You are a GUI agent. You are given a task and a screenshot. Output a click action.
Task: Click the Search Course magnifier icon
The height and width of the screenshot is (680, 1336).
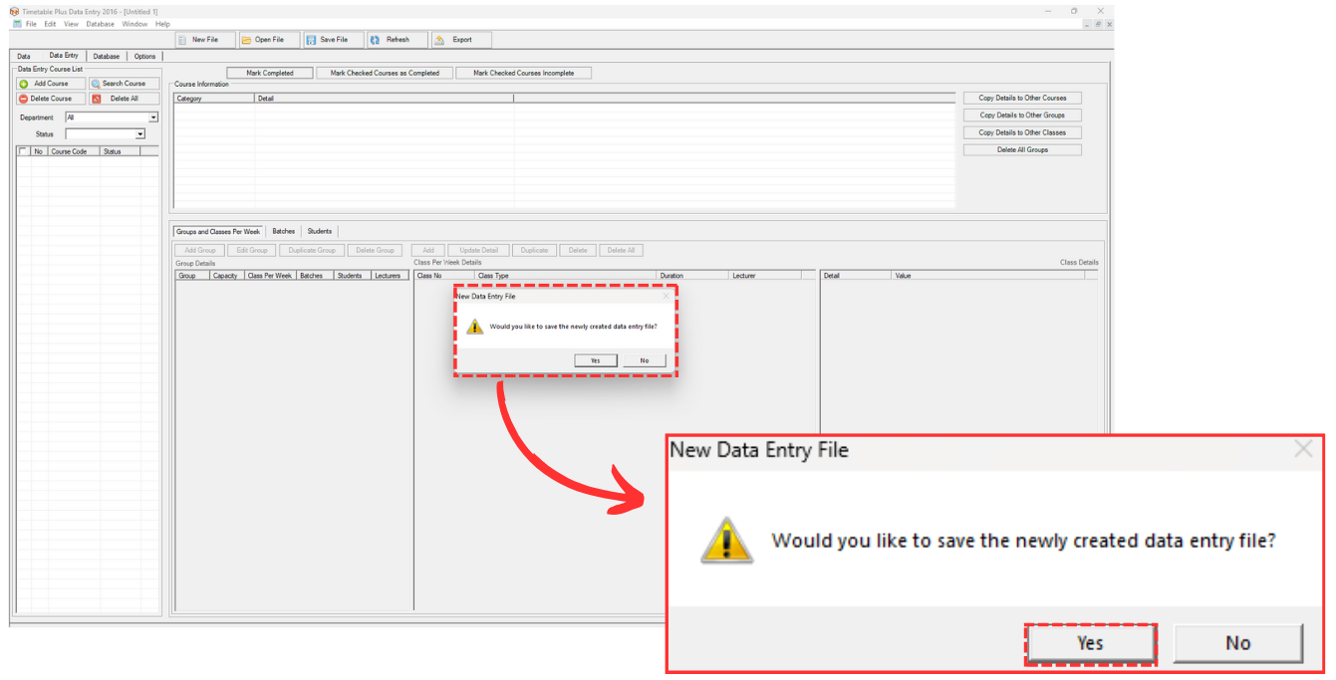click(96, 84)
